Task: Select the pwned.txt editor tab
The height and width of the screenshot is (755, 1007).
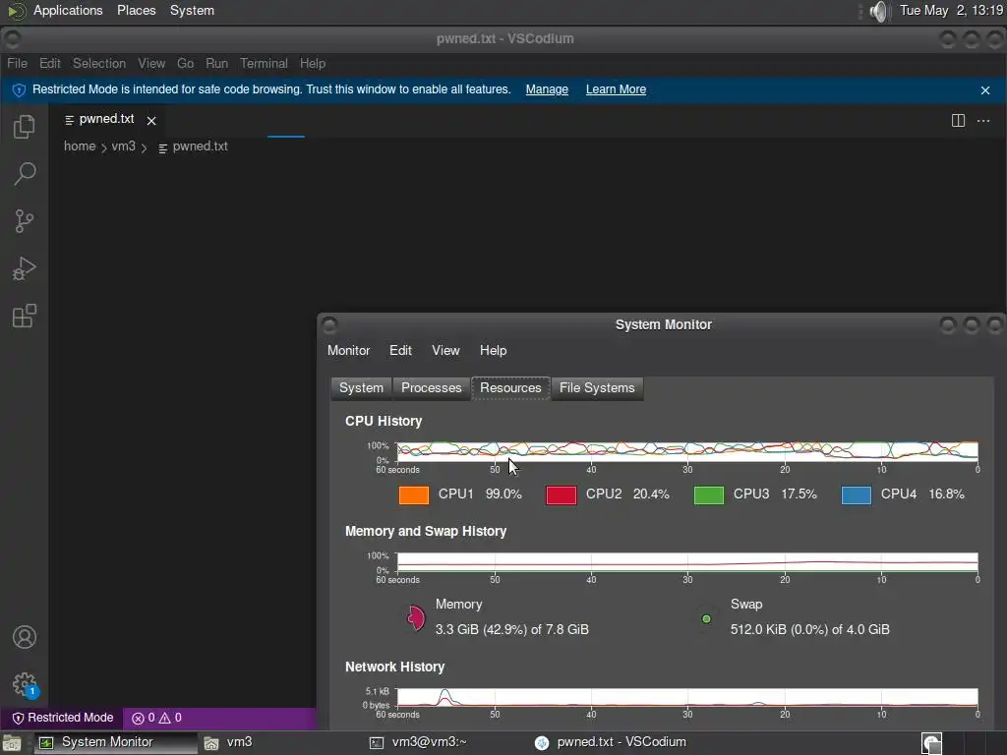Action: tap(106, 120)
